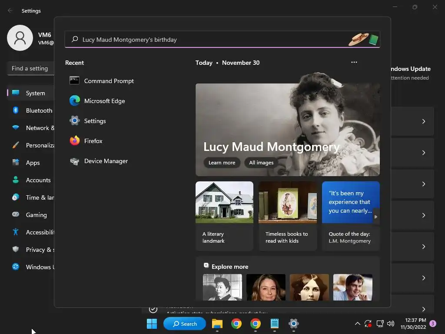445x334 pixels.
Task: Open Accounts in Settings sidebar
Action: (31, 180)
